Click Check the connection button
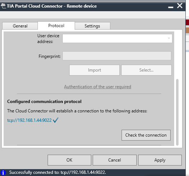This screenshot has width=189, height=176. tap(146, 135)
